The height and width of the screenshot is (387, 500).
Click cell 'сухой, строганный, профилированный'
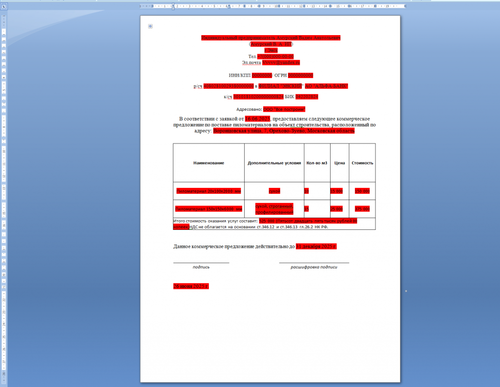pyautogui.click(x=274, y=209)
